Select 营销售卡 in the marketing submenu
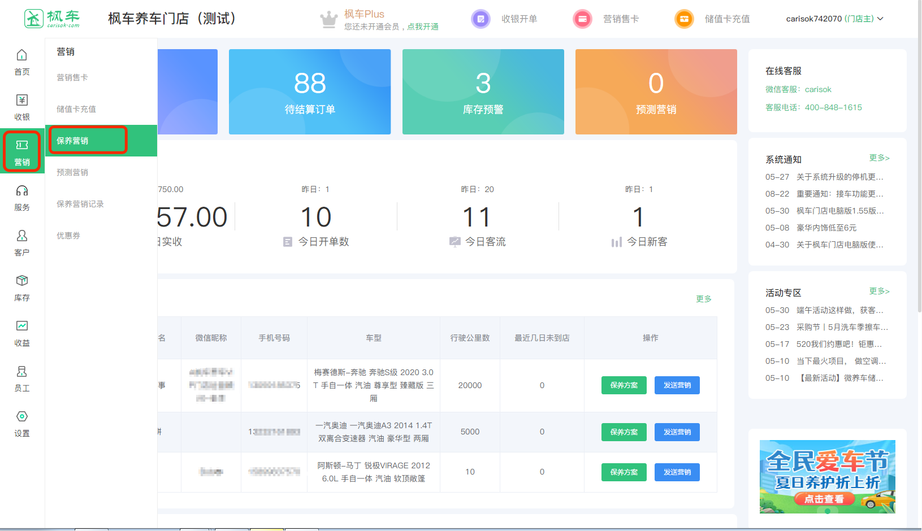 click(72, 77)
